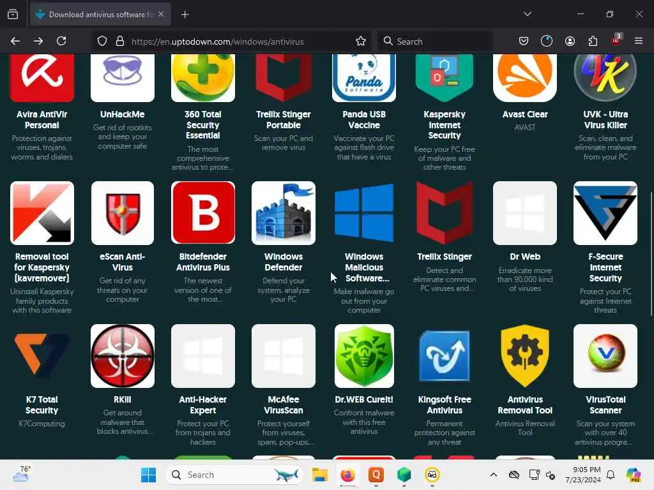Screen dimensions: 654x490
Task: Open the Dr.WEB CureIt! spider icon
Action: point(363,356)
